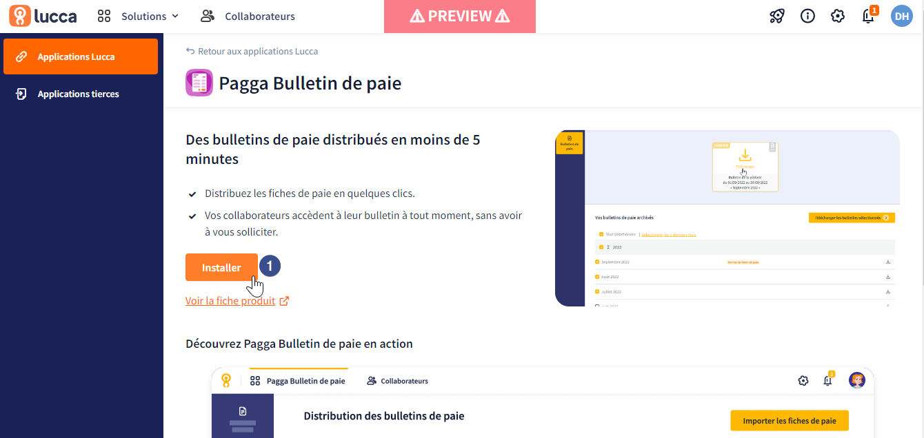Click Télécharger les bulletins sélectionnés in preview
Image resolution: width=924 pixels, height=438 pixels.
852,218
